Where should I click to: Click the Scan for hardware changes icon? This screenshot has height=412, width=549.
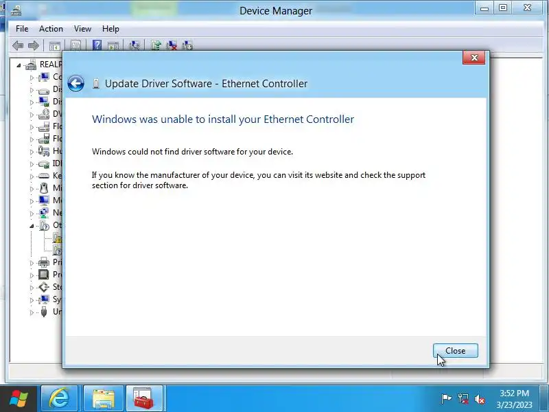tap(135, 45)
